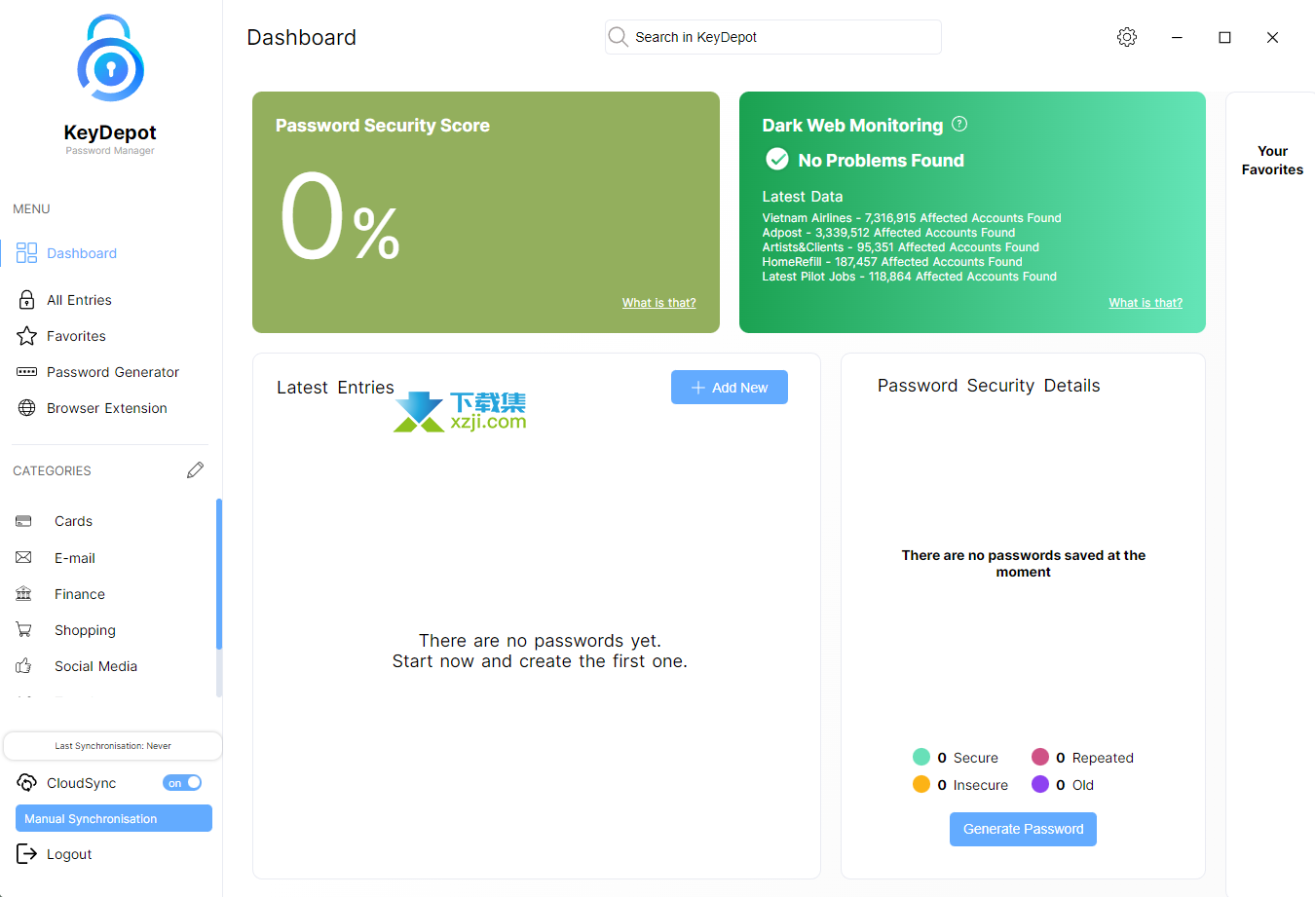Image resolution: width=1315 pixels, height=897 pixels.
Task: Click What is that under Security Score
Action: pyautogui.click(x=658, y=303)
